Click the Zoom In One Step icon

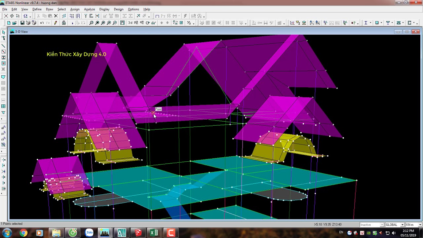[x=109, y=23]
